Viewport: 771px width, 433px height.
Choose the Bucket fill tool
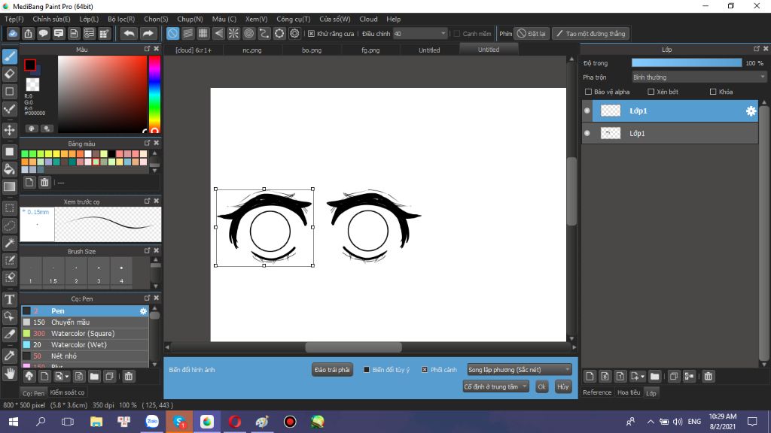pos(9,169)
